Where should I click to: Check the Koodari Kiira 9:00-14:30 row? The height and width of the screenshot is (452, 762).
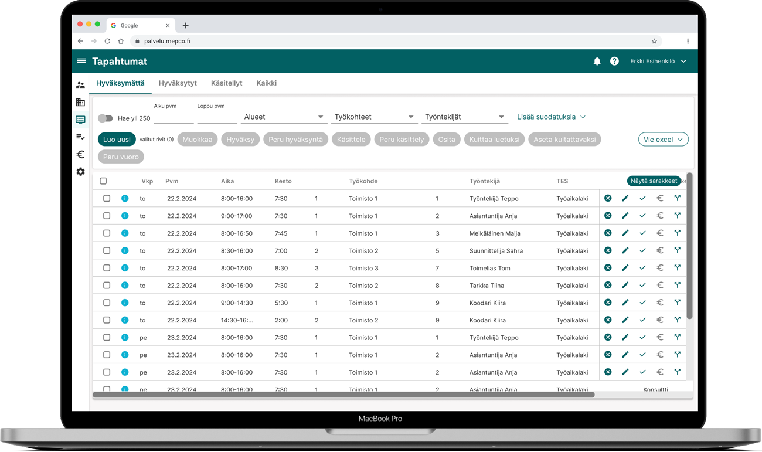tap(107, 303)
